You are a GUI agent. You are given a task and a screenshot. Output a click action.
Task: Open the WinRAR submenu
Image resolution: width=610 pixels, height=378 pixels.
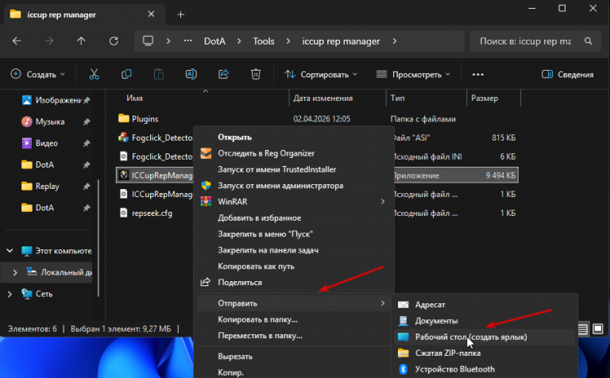click(294, 202)
